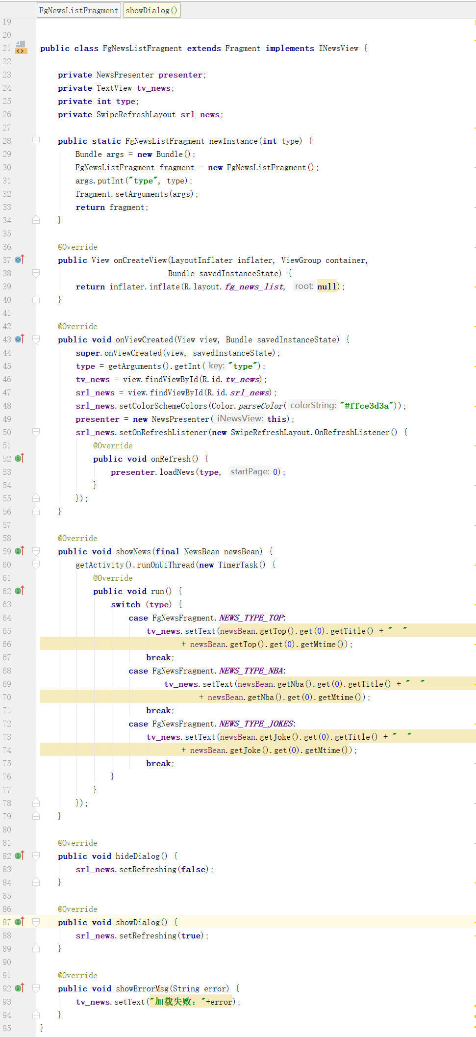
Task: Collapse the onCreateView body fold at line 38
Action: click(x=36, y=273)
